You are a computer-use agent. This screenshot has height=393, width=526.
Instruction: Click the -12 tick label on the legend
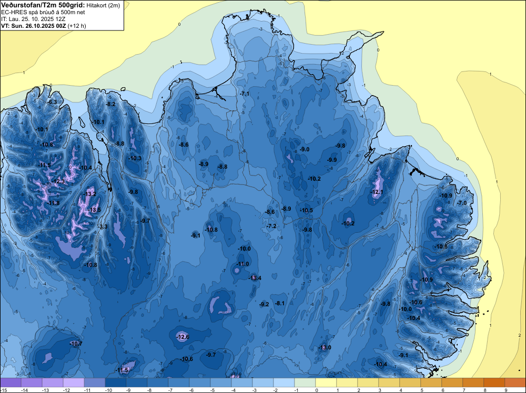66,390
